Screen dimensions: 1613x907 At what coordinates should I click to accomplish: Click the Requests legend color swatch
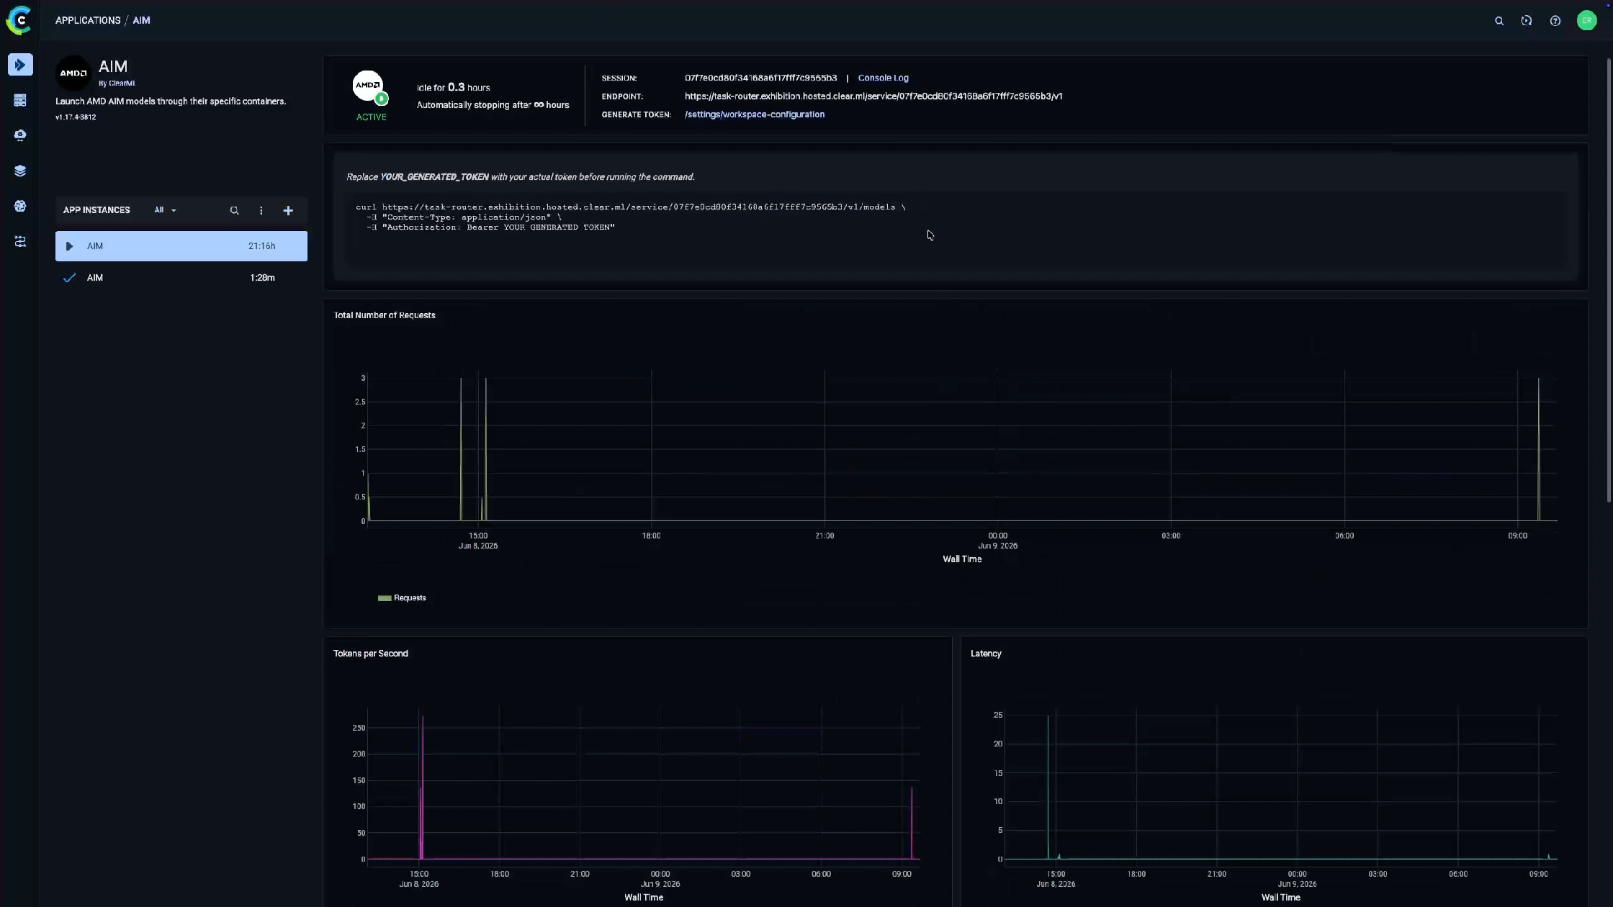385,598
